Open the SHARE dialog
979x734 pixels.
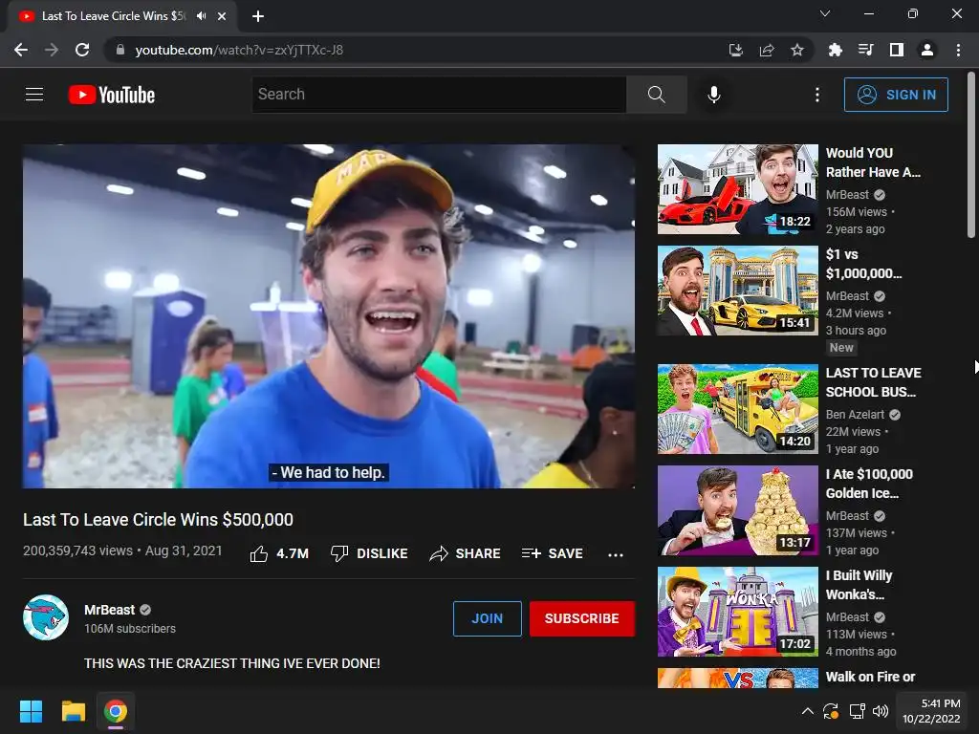466,553
